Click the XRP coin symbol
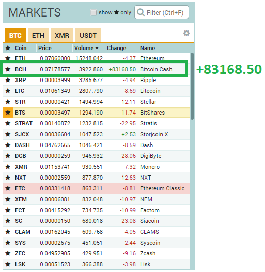 21,80
